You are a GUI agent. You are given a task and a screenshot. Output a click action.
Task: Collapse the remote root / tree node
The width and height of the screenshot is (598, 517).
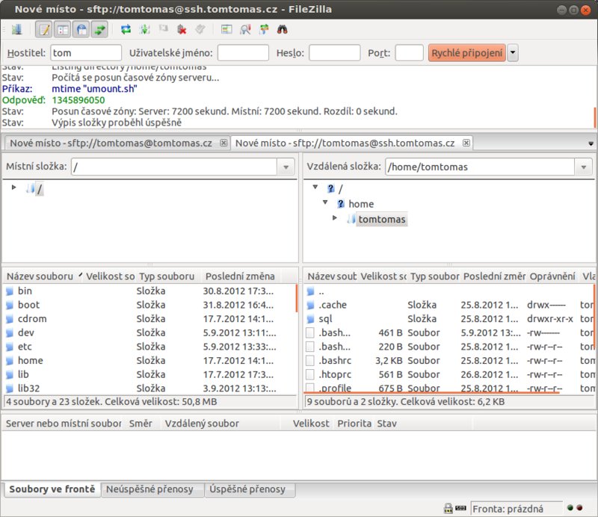point(315,188)
